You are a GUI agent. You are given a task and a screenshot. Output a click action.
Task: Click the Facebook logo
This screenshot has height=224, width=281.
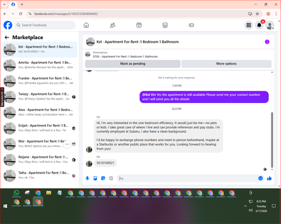8,25
